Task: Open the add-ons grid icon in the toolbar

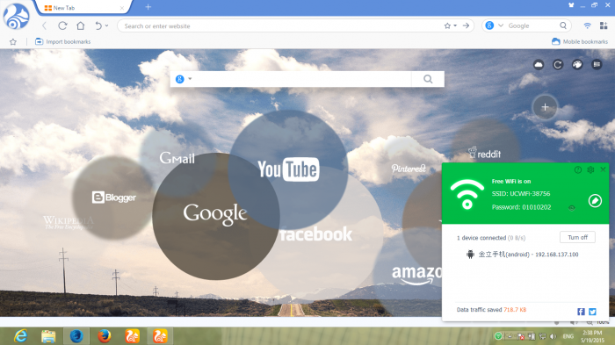Action: point(604,25)
